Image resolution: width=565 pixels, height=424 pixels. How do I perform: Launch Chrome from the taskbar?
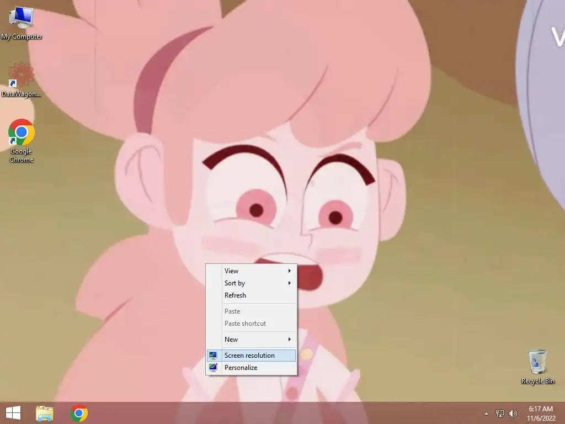(79, 413)
